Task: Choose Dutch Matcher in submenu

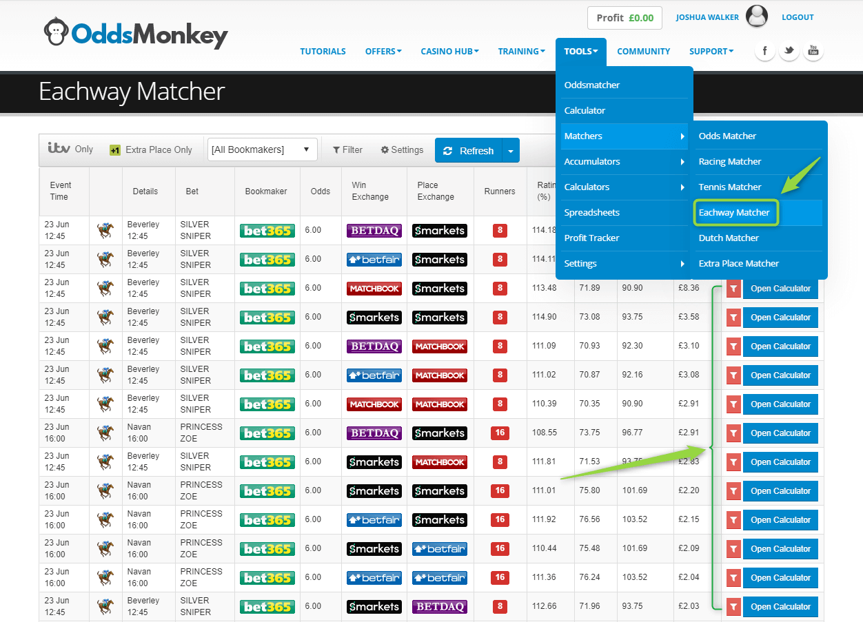Action: pyautogui.click(x=759, y=238)
